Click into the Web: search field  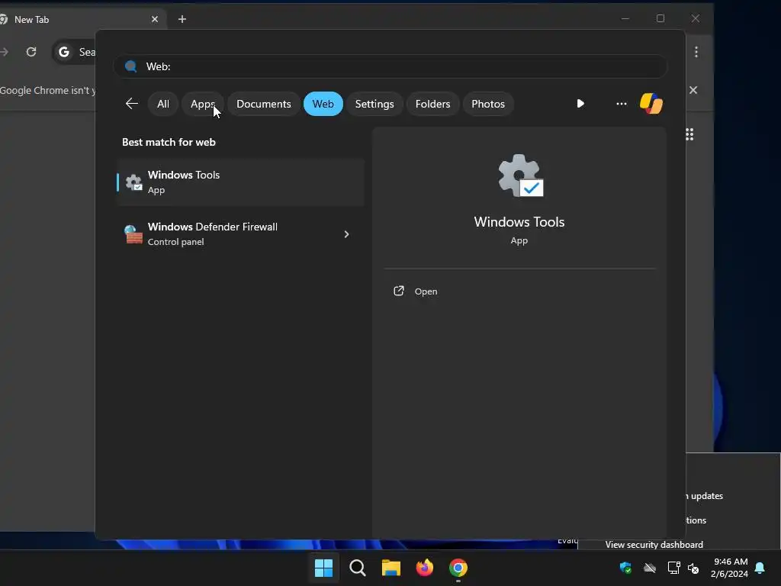[x=390, y=66]
